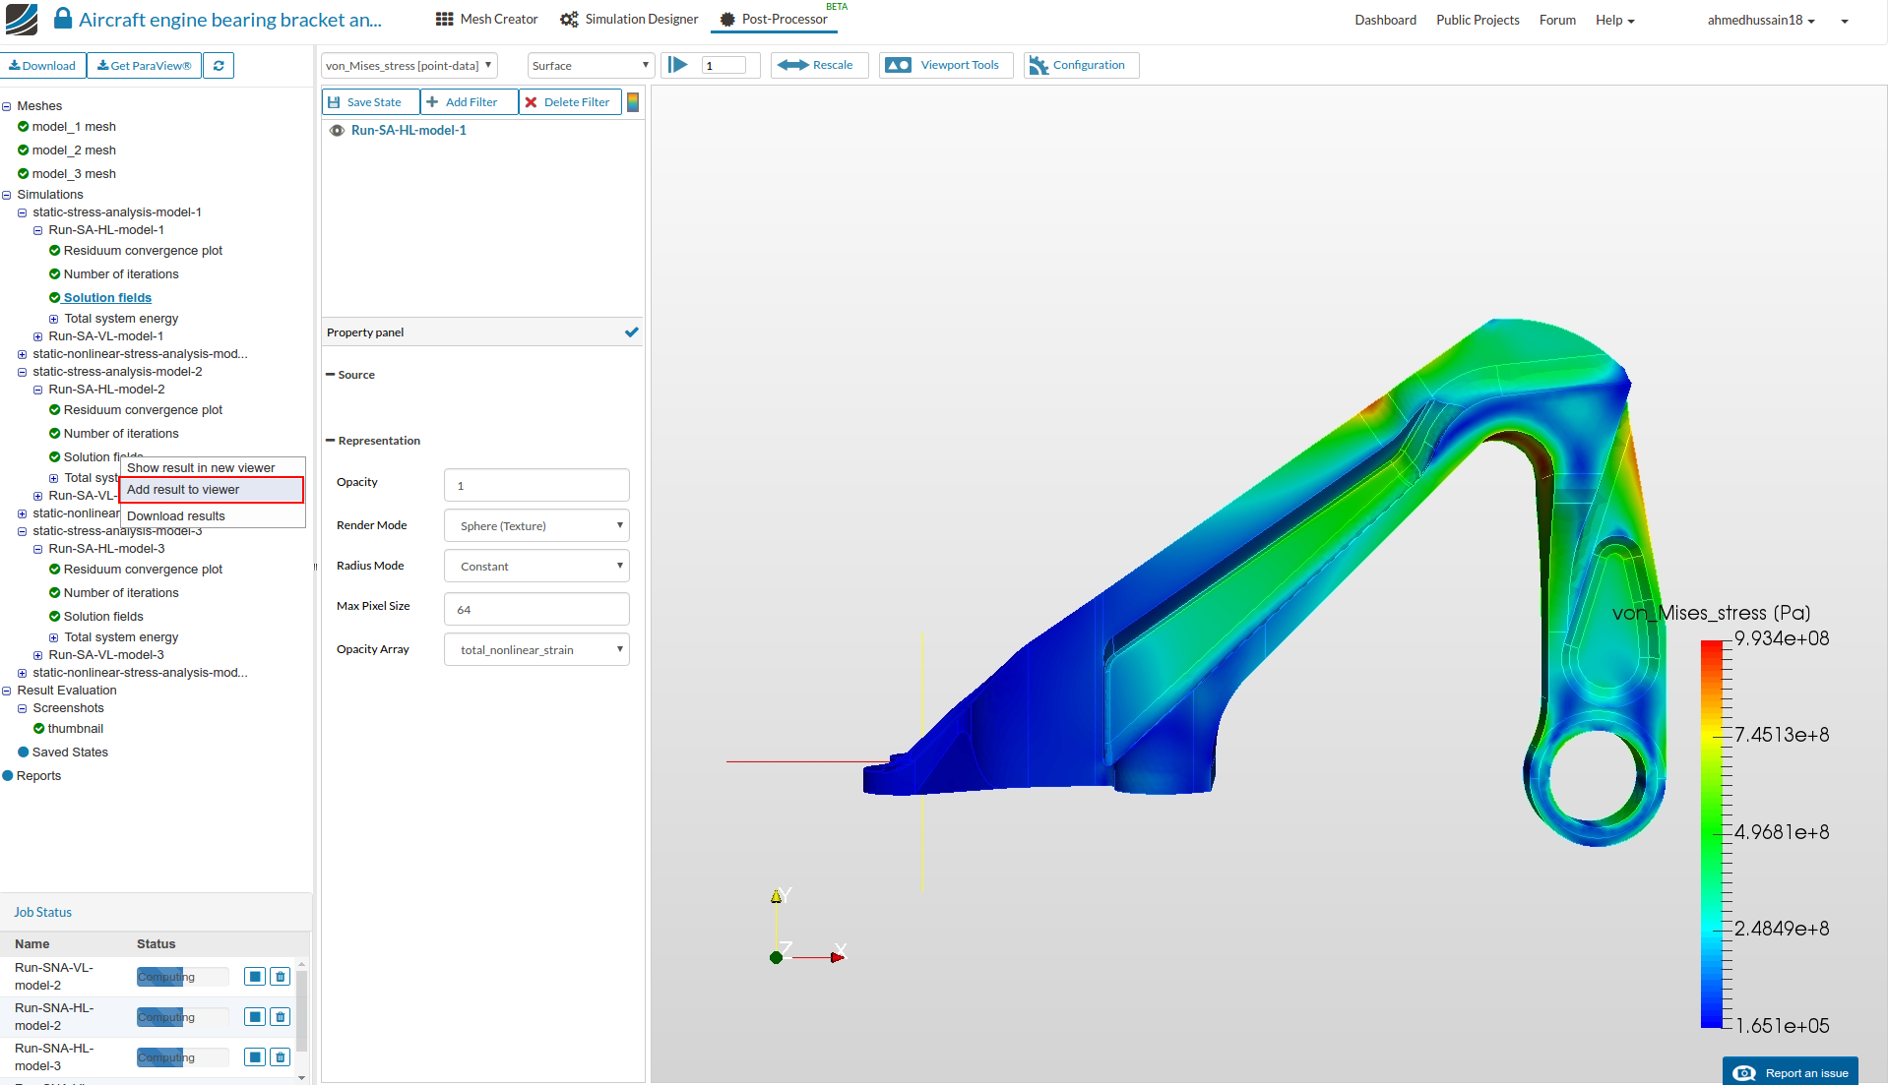
Task: Collapse the Representation section
Action: pyautogui.click(x=331, y=441)
